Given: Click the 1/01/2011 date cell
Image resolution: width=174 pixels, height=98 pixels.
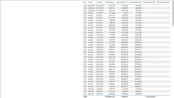Looking at the screenshot, I should (100, 13).
